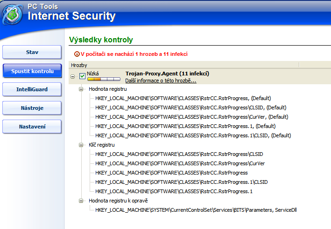The image size is (331, 229).
Task: Collapse the Klíč registru group
Action: click(81, 145)
